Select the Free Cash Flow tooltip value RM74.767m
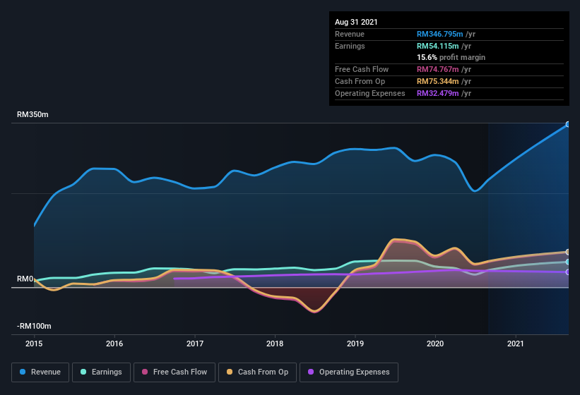The image size is (580, 395). tap(441, 69)
